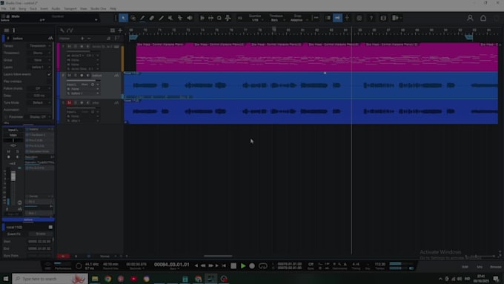Open the Browse panel button bottom right

point(495,267)
